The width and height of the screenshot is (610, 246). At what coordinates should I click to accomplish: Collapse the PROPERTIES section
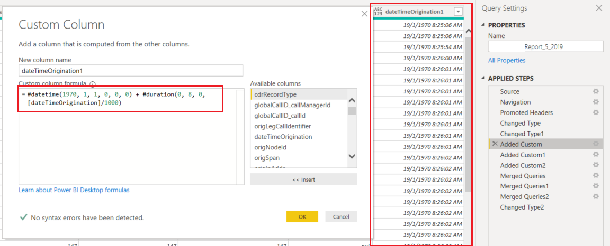click(x=483, y=25)
